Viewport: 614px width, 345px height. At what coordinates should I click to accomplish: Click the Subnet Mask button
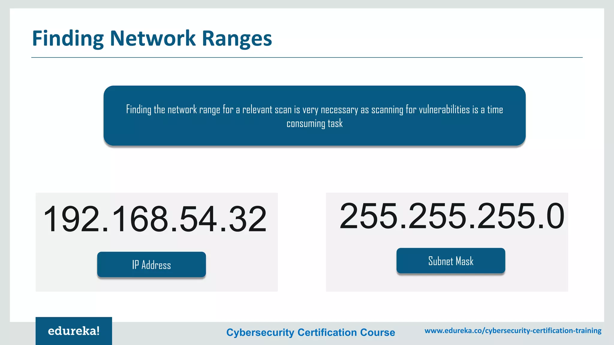point(451,261)
